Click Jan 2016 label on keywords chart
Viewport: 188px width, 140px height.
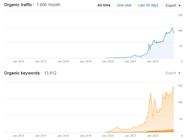pos(18,136)
